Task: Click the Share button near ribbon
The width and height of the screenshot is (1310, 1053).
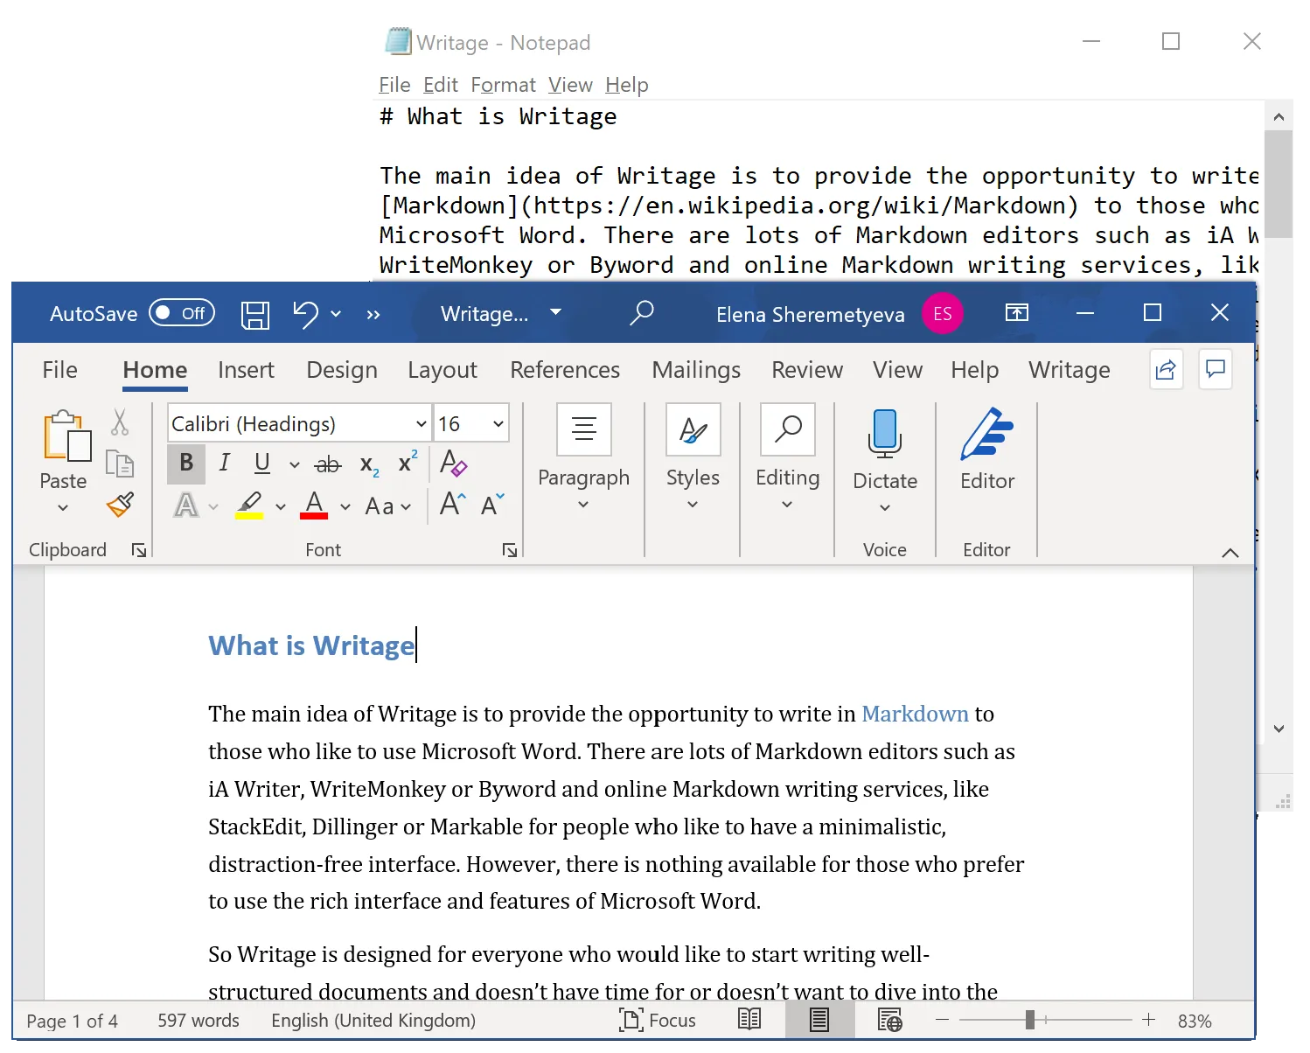Action: tap(1166, 369)
